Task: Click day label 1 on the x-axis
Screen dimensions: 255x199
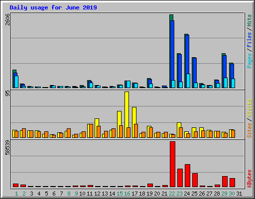Action: click(16, 194)
